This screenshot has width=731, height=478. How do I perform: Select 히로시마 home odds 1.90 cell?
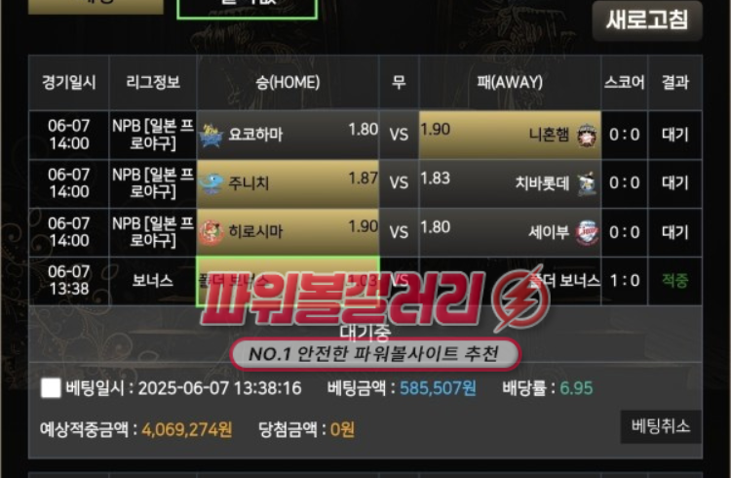click(288, 232)
